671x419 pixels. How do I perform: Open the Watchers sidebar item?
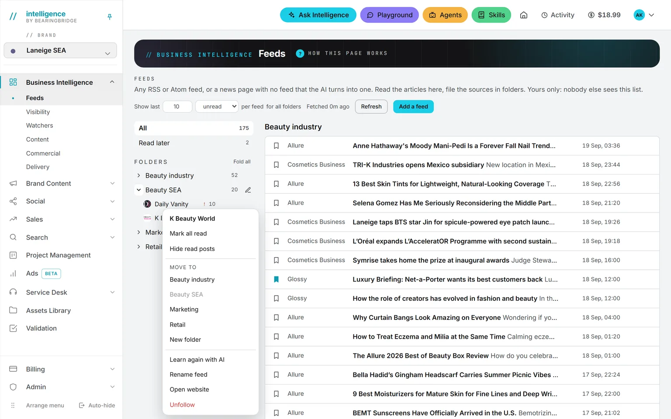pos(40,125)
